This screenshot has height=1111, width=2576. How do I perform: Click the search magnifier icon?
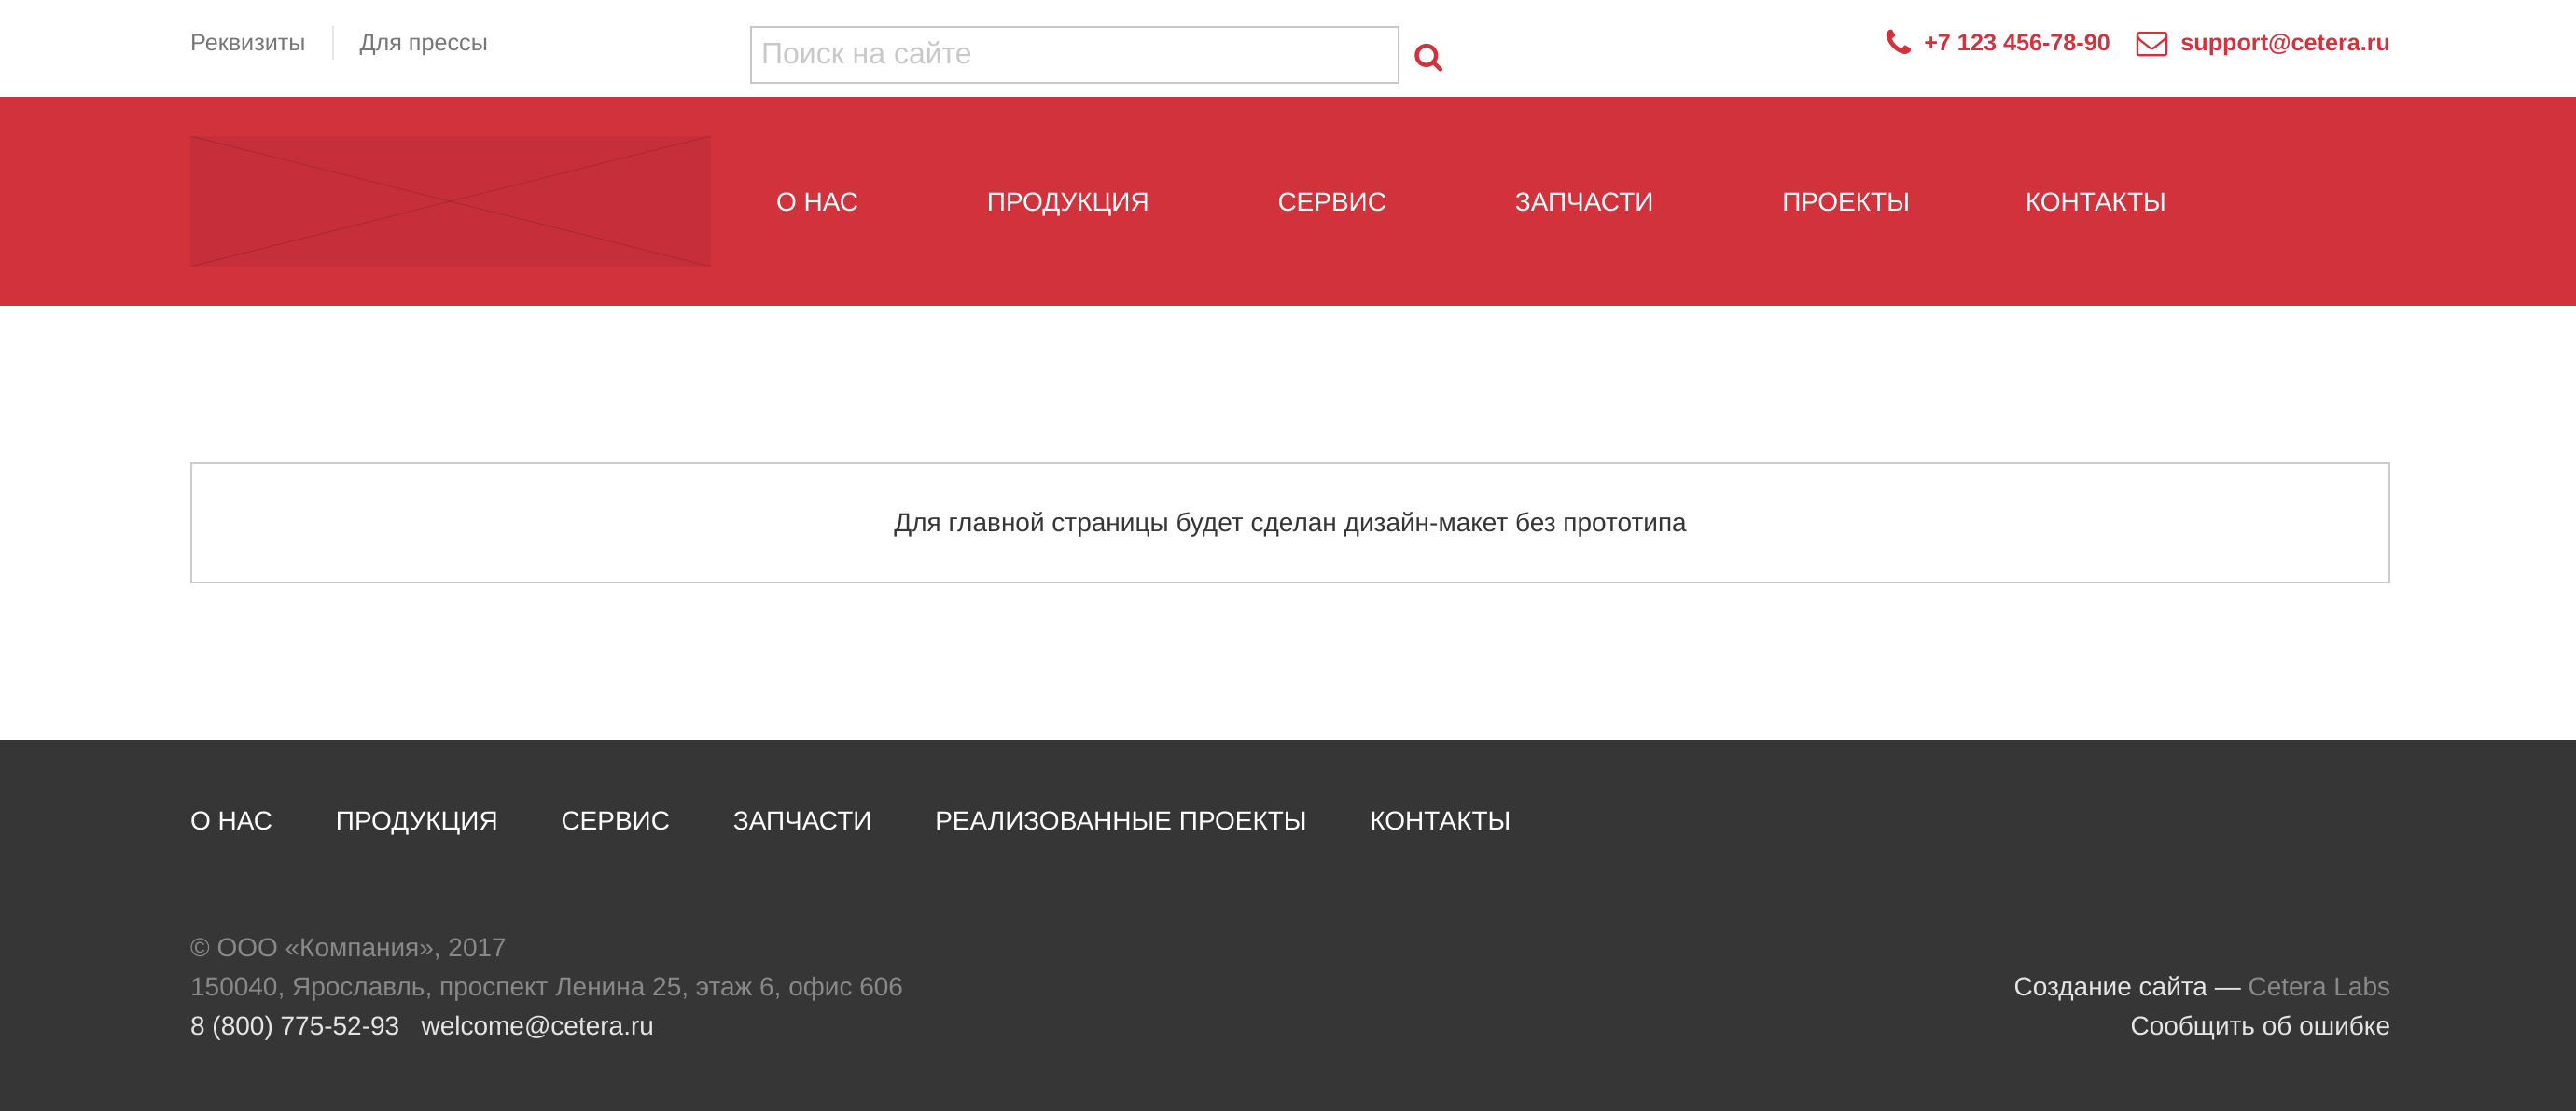pyautogui.click(x=1428, y=57)
